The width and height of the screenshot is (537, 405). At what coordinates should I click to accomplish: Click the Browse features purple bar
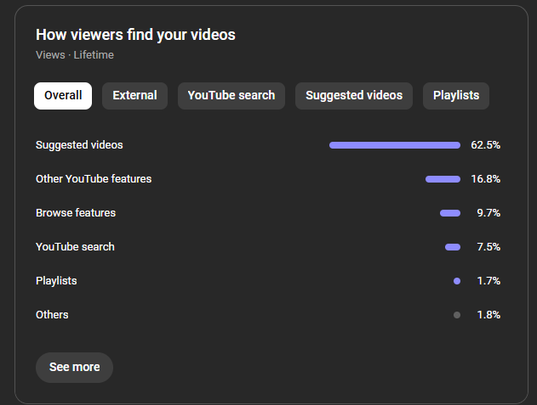click(450, 213)
